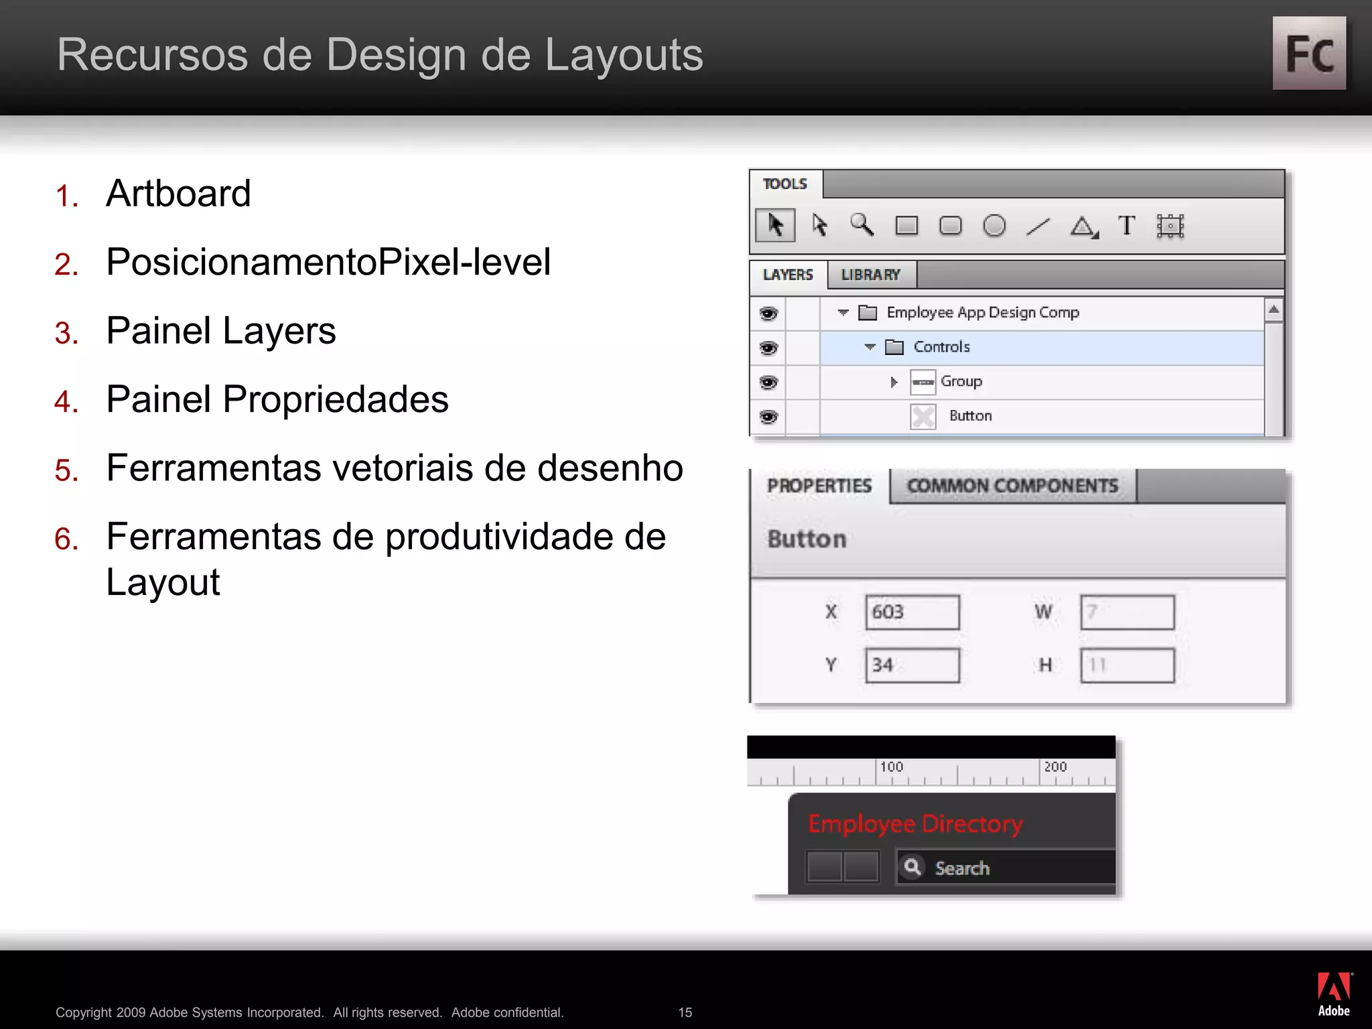Image resolution: width=1372 pixels, height=1029 pixels.
Task: Select the Line tool
Action: 1038,227
